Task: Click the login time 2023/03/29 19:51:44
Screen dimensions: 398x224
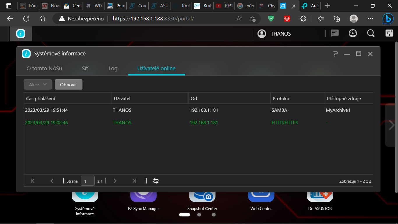Action: (x=46, y=110)
